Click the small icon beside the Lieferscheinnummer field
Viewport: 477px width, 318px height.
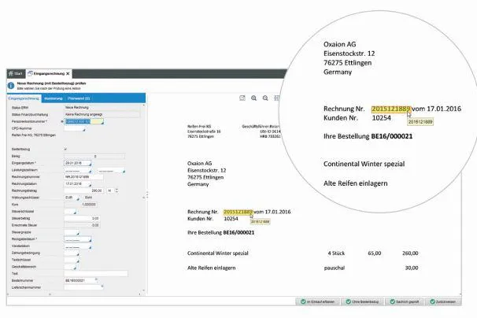coord(102,286)
